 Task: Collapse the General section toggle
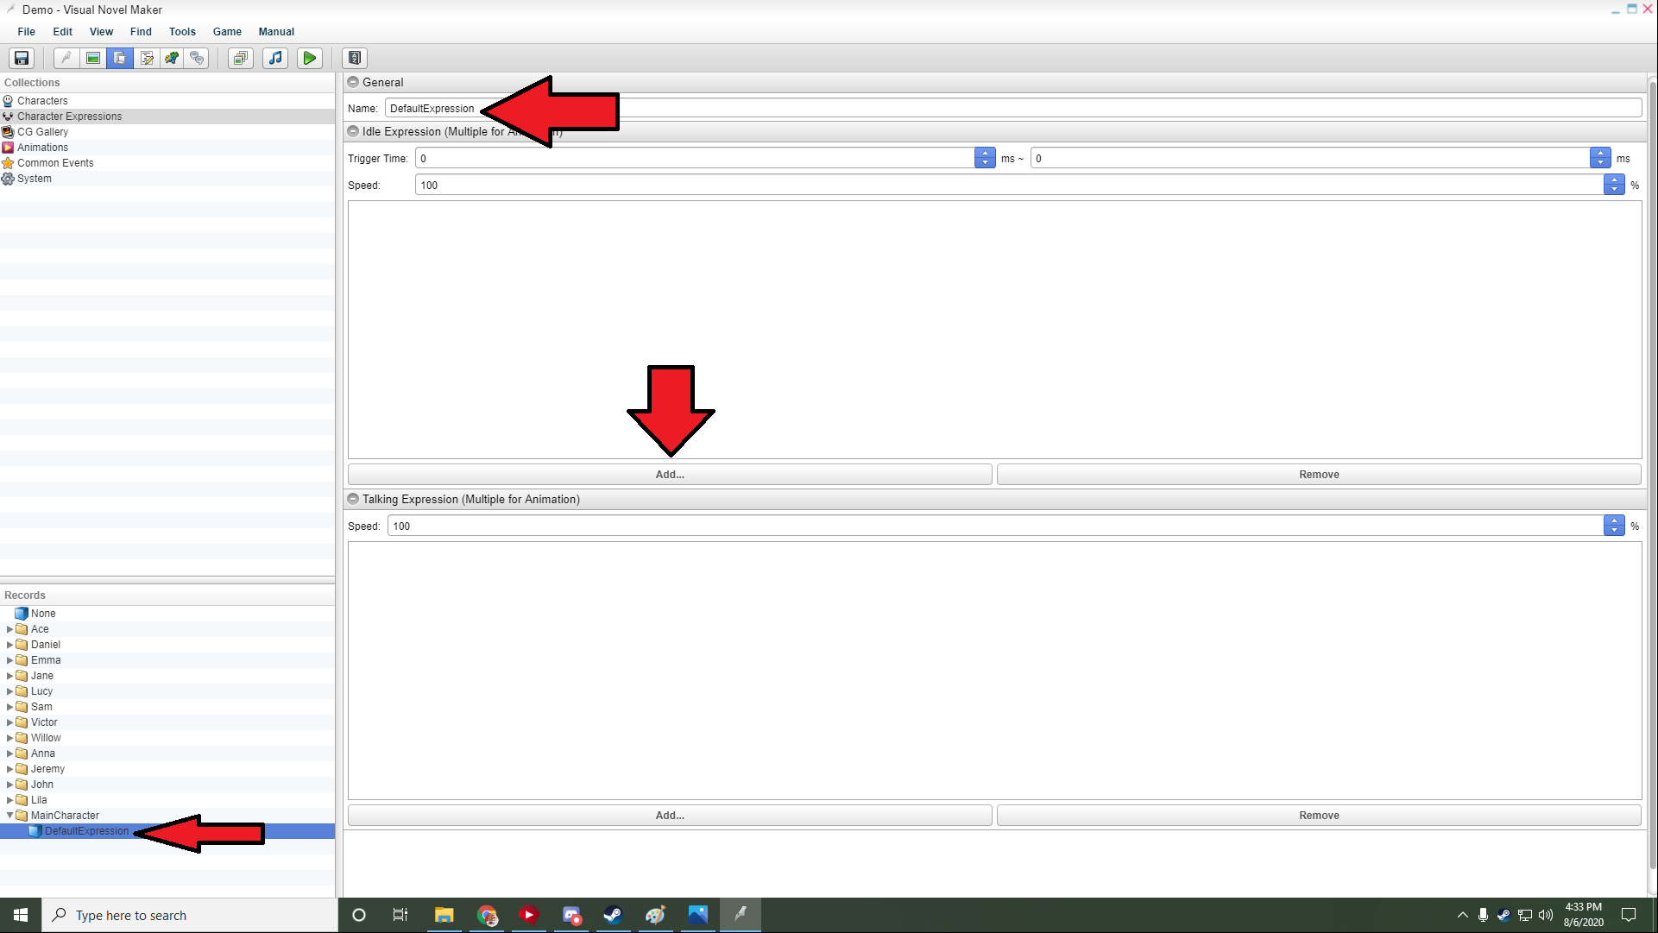[353, 82]
